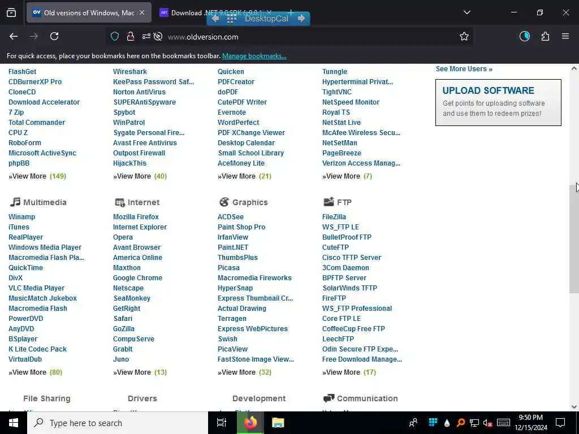Open the 7 Zip link
Image resolution: width=579 pixels, height=434 pixels.
16,112
